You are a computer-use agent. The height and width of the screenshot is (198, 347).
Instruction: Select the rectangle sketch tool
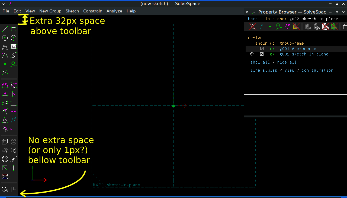pos(13,29)
